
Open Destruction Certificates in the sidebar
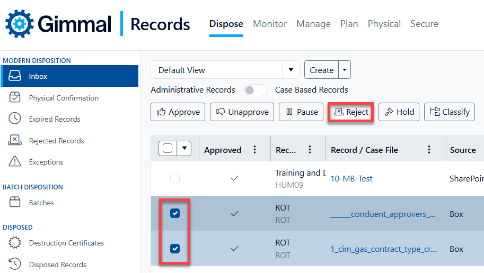pos(66,243)
